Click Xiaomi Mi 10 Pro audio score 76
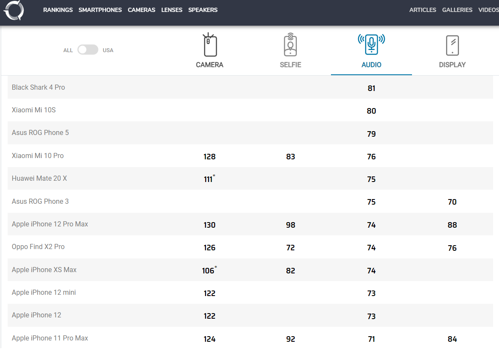 tap(371, 156)
